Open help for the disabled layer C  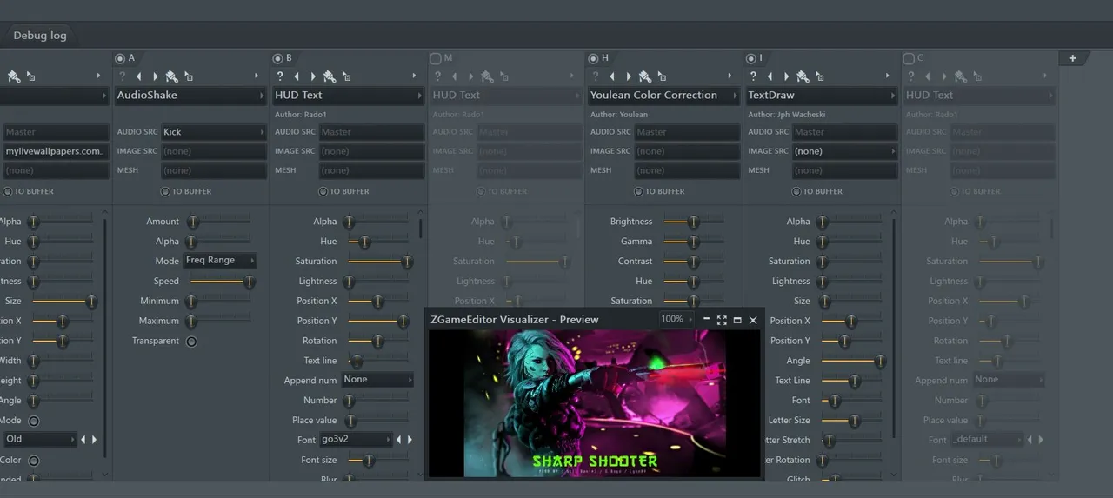coord(911,76)
